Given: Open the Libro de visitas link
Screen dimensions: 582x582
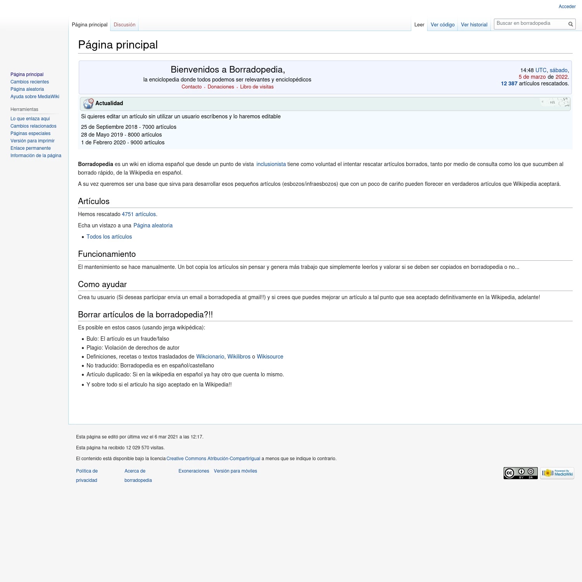Looking at the screenshot, I should coord(257,87).
